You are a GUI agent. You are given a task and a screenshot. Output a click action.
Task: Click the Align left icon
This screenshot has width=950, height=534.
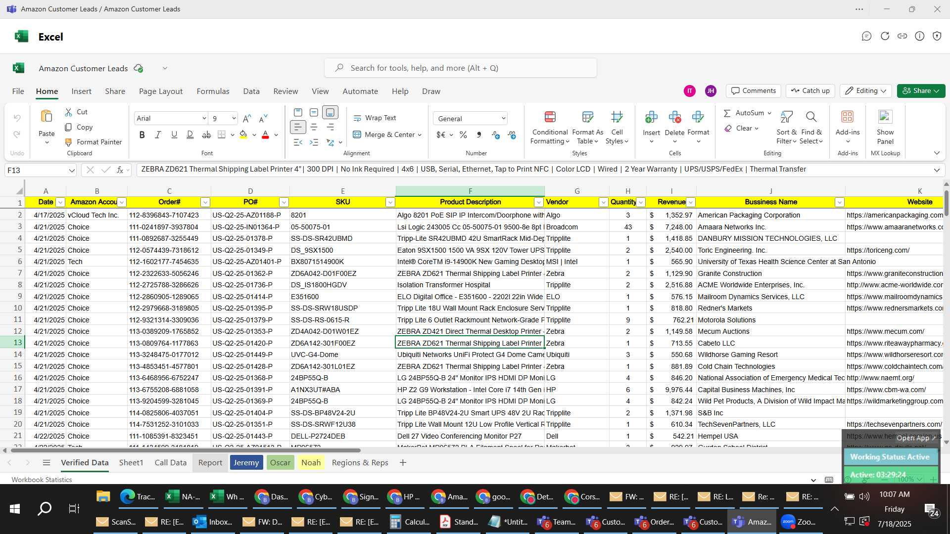pyautogui.click(x=298, y=128)
